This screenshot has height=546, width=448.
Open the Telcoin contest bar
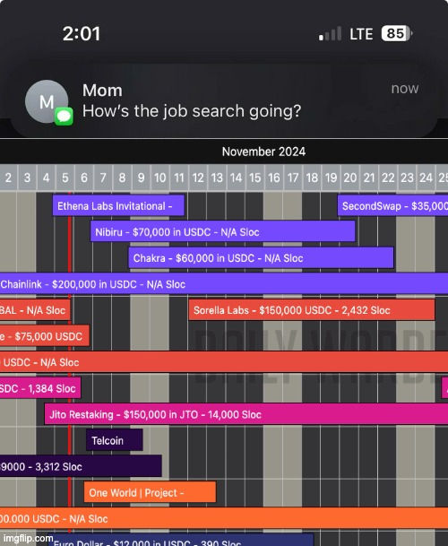[x=115, y=440]
